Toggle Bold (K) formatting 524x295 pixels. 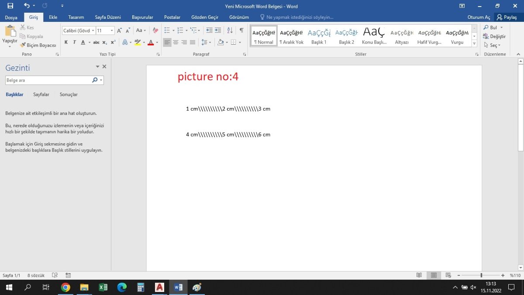66,42
